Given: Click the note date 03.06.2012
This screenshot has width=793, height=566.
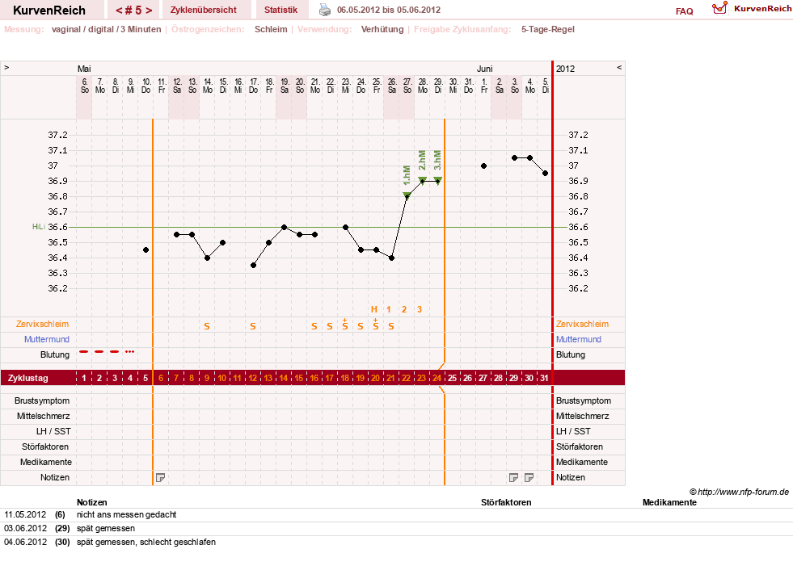Looking at the screenshot, I should point(25,528).
